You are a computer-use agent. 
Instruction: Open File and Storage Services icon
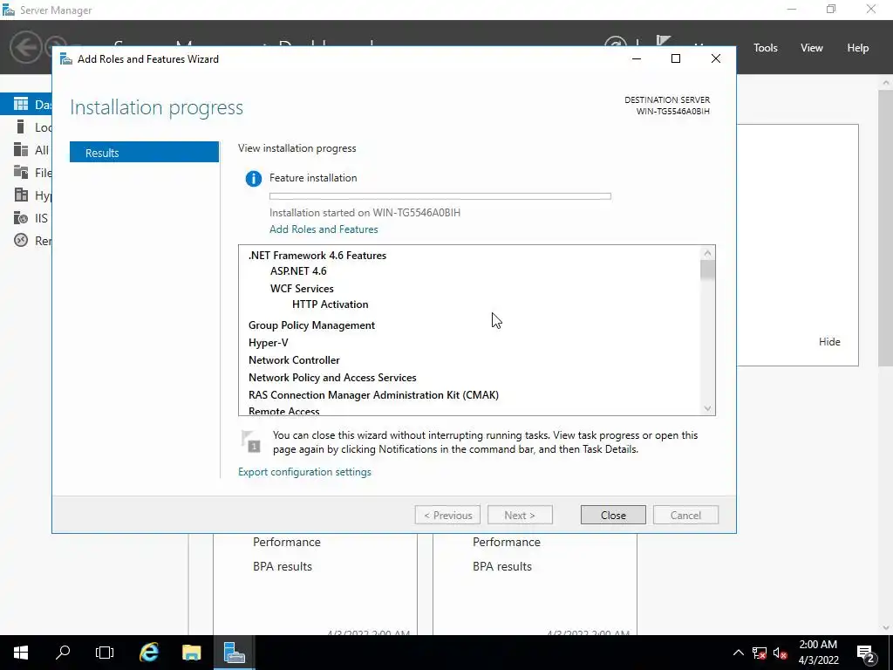21,172
